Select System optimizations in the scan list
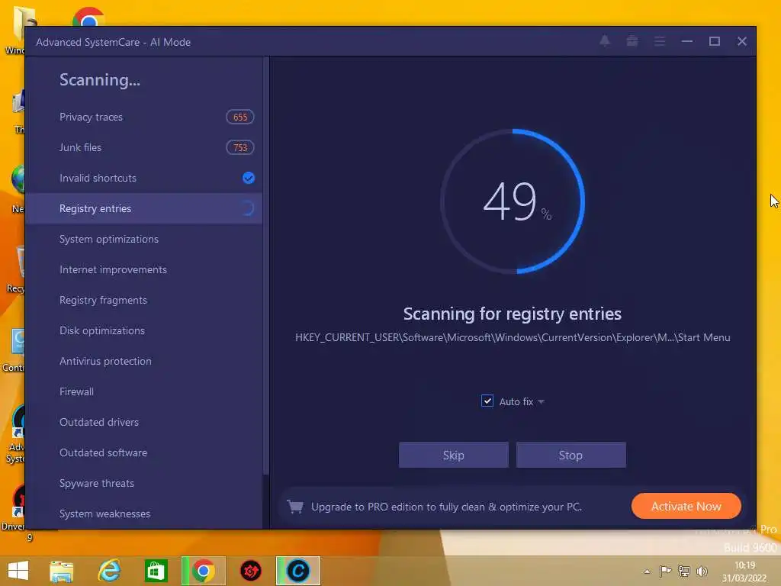This screenshot has width=781, height=586. (144, 239)
